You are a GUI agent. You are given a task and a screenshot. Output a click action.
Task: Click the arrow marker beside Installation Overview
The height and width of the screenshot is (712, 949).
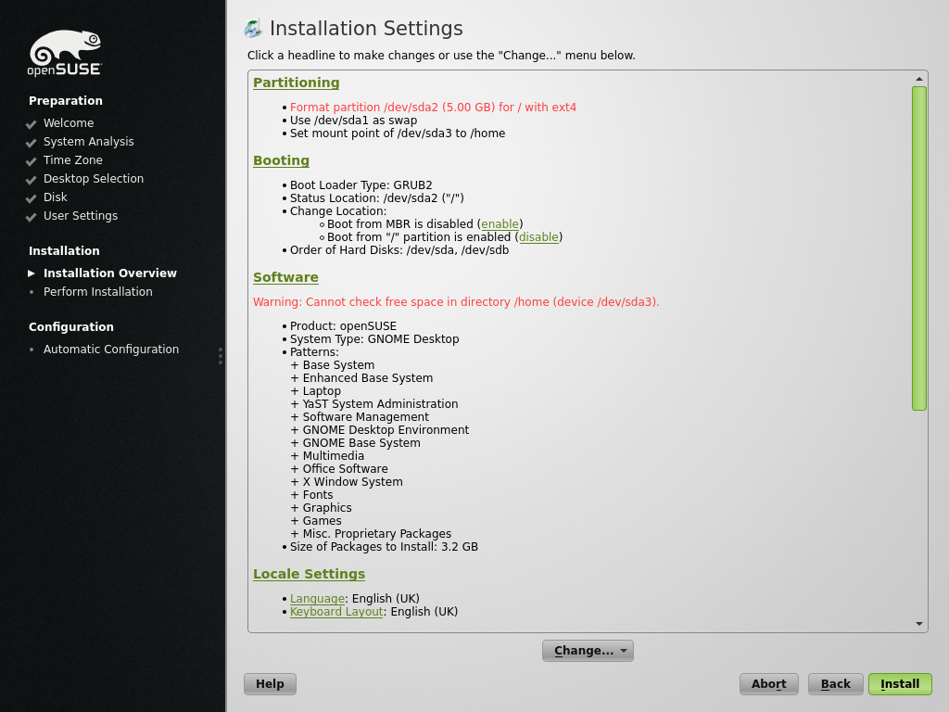(32, 273)
